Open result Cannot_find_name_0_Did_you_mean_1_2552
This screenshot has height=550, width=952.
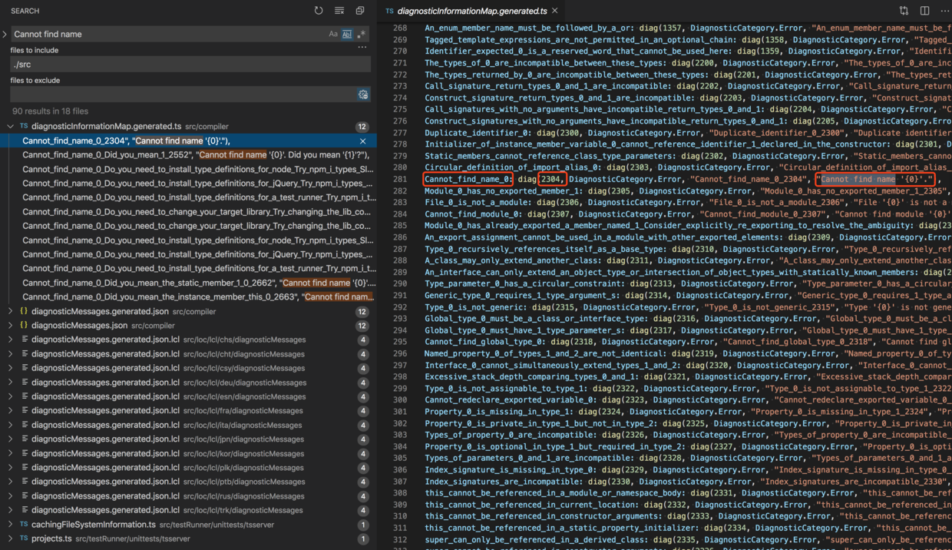click(x=188, y=155)
